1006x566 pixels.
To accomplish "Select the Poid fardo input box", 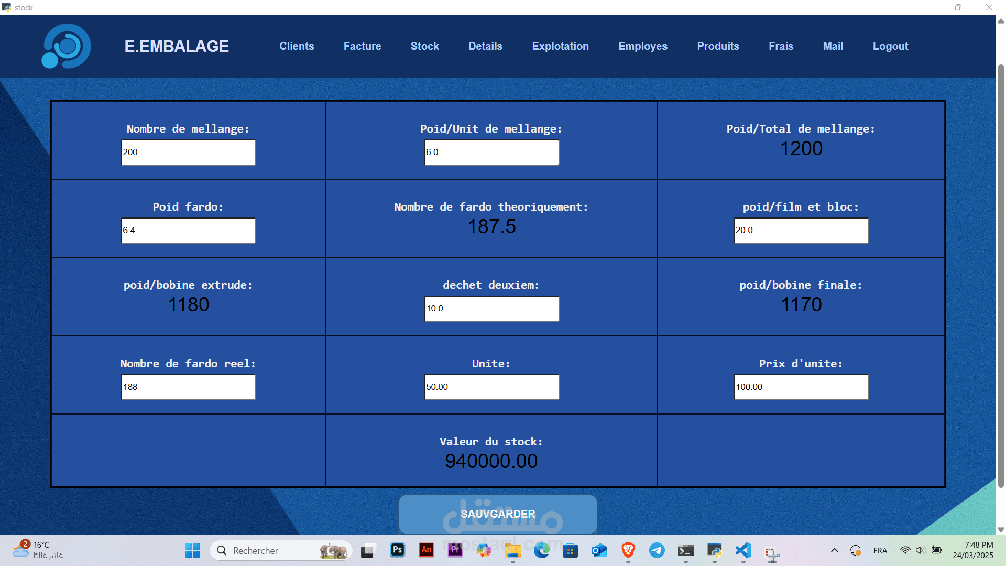I will (x=188, y=230).
